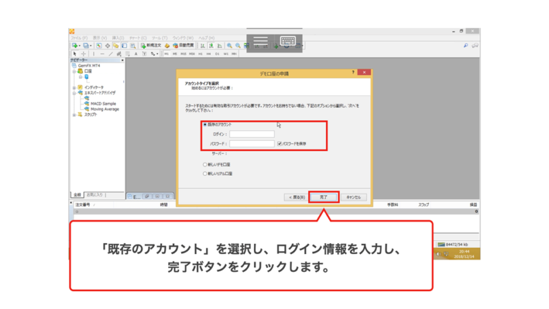Select the horizontal line drawing tool
This screenshot has width=549, height=309.
[x=102, y=54]
